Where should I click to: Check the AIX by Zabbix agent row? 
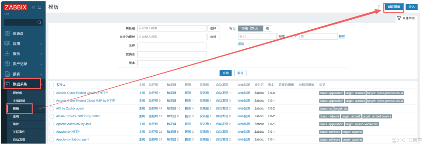point(51,108)
